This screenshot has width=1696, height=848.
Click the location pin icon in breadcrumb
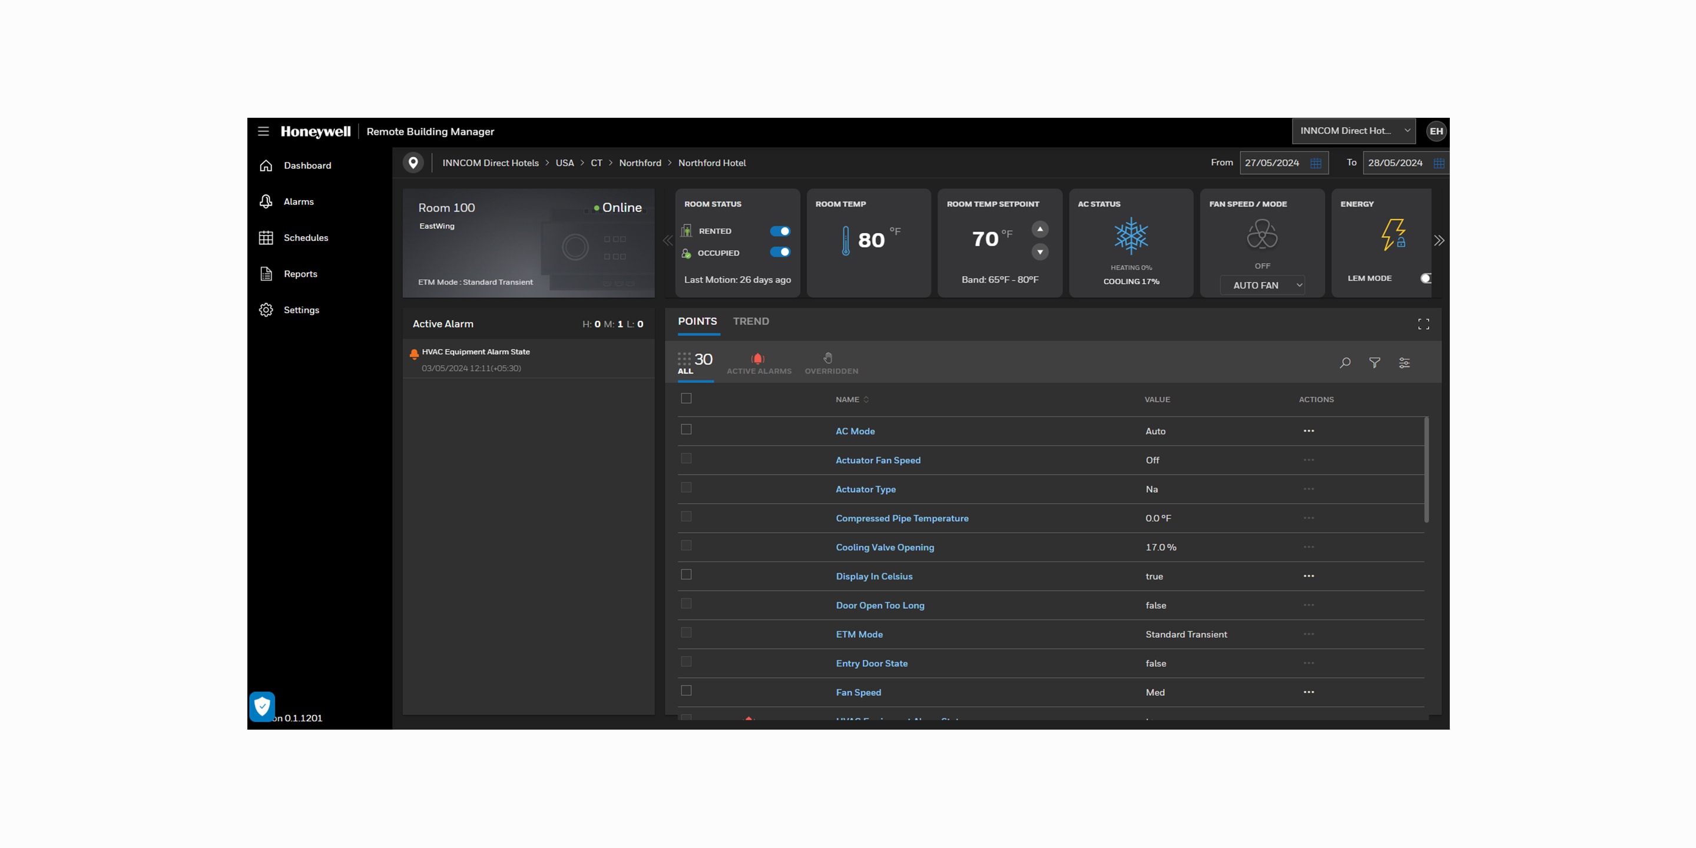[x=413, y=163]
